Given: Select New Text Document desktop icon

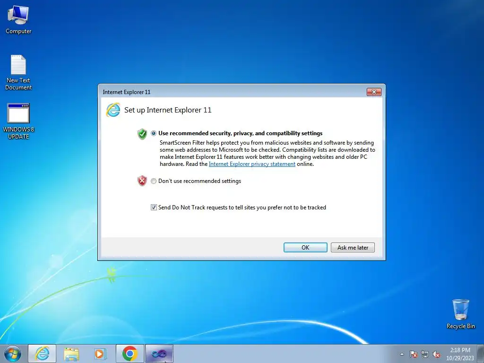Looking at the screenshot, I should [18, 72].
